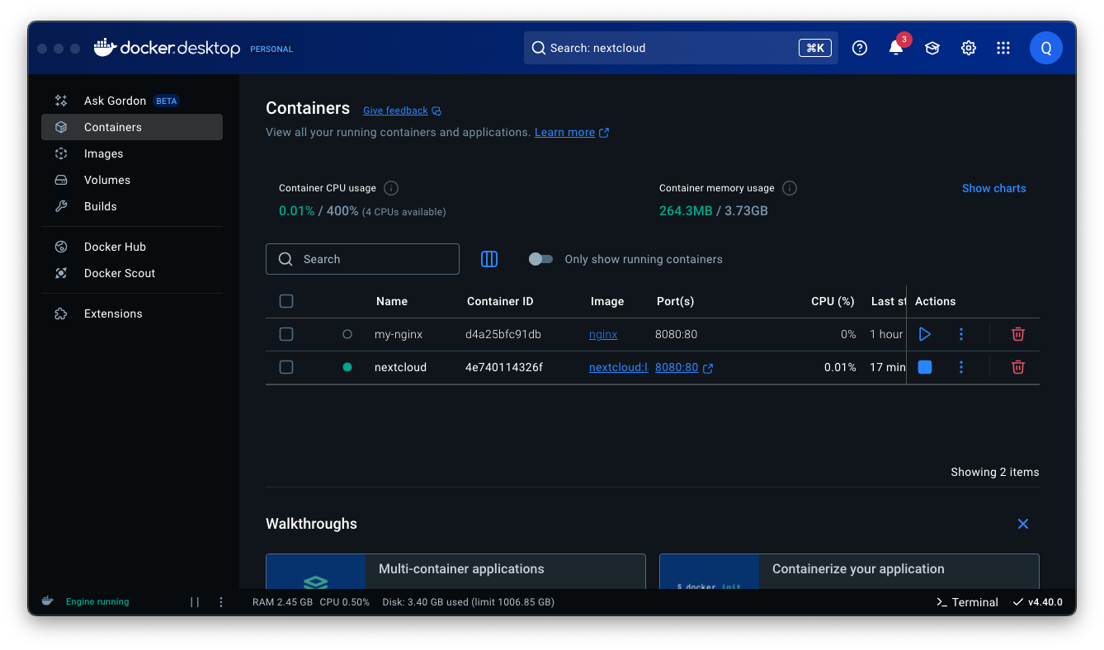Click the Give feedback link
This screenshot has width=1104, height=650.
pos(395,111)
